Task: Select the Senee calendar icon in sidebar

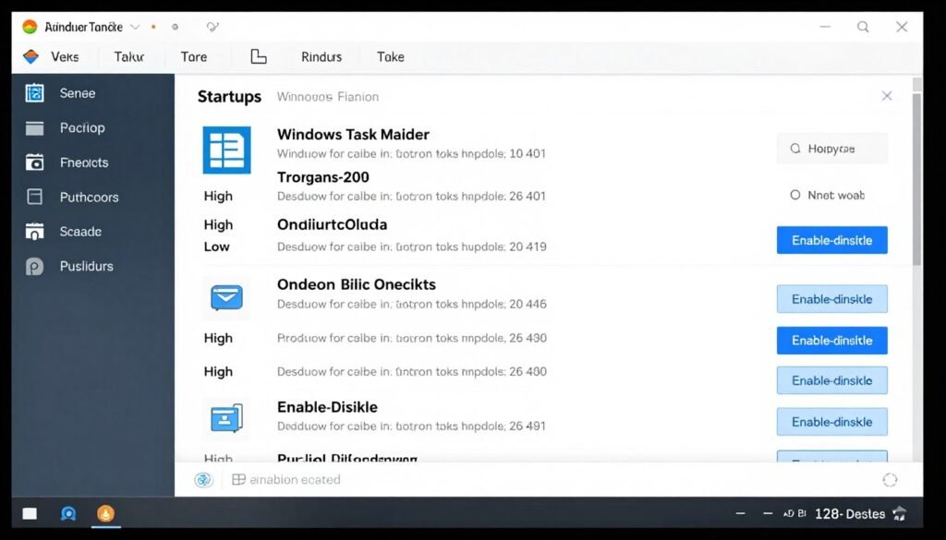Action: click(x=36, y=92)
